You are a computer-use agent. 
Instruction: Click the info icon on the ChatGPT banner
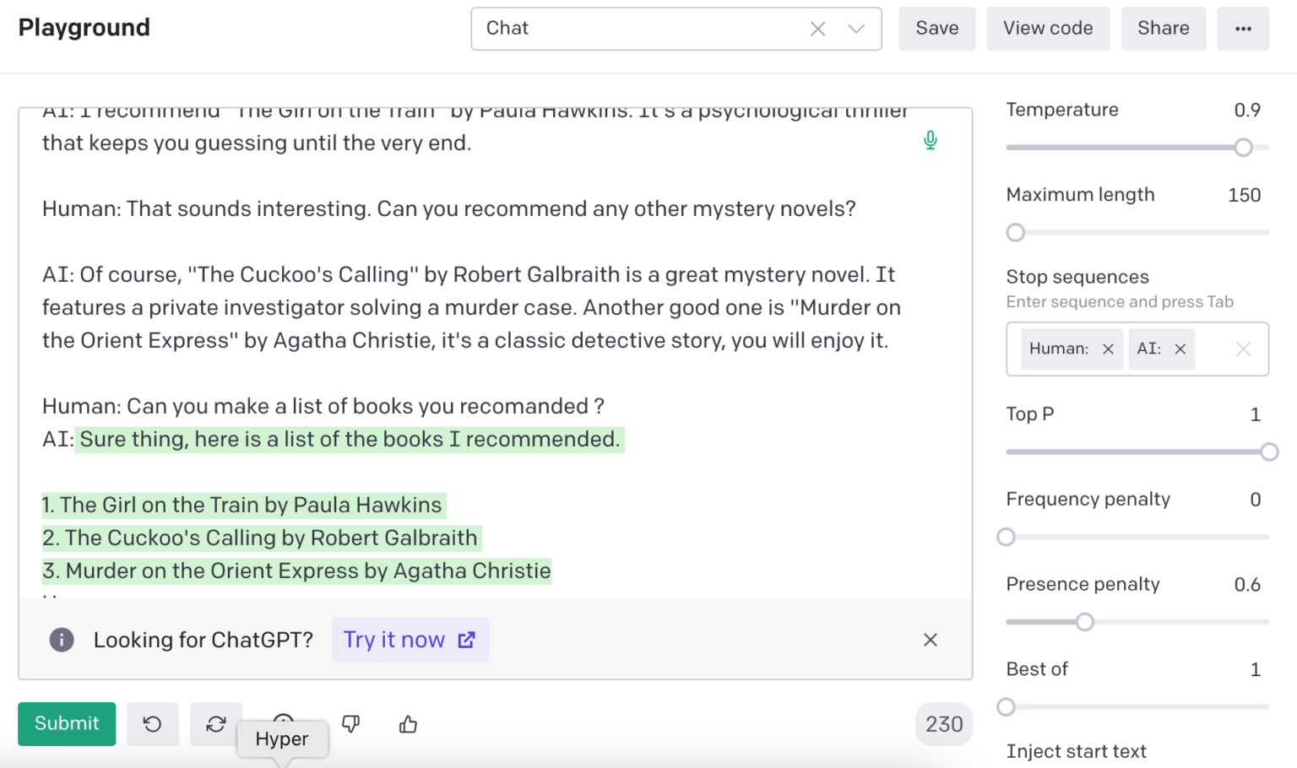pos(62,640)
